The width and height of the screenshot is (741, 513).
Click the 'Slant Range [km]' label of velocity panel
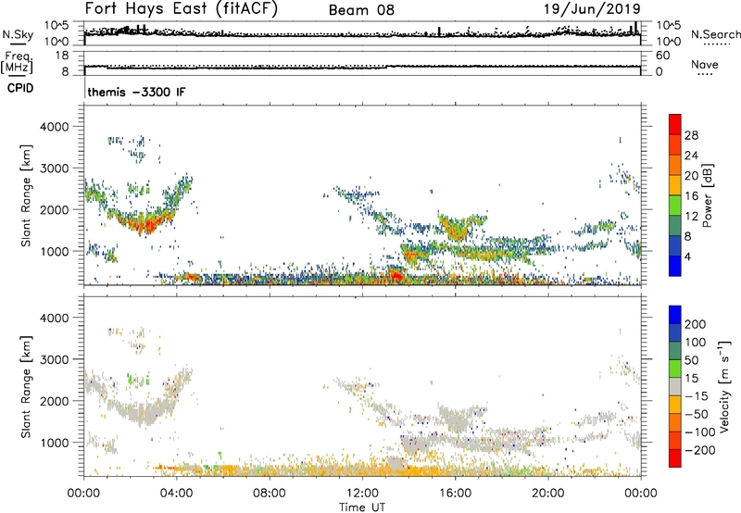26,387
